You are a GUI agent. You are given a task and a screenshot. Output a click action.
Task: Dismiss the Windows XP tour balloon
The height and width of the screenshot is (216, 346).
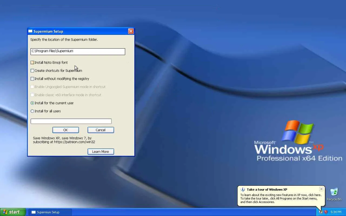[x=321, y=189]
